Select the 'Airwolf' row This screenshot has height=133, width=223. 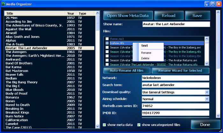pyautogui.click(x=50, y=33)
